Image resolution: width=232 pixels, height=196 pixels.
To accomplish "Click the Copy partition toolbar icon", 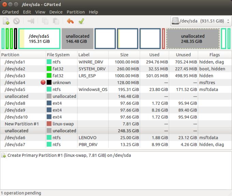I will (x=45, y=21).
